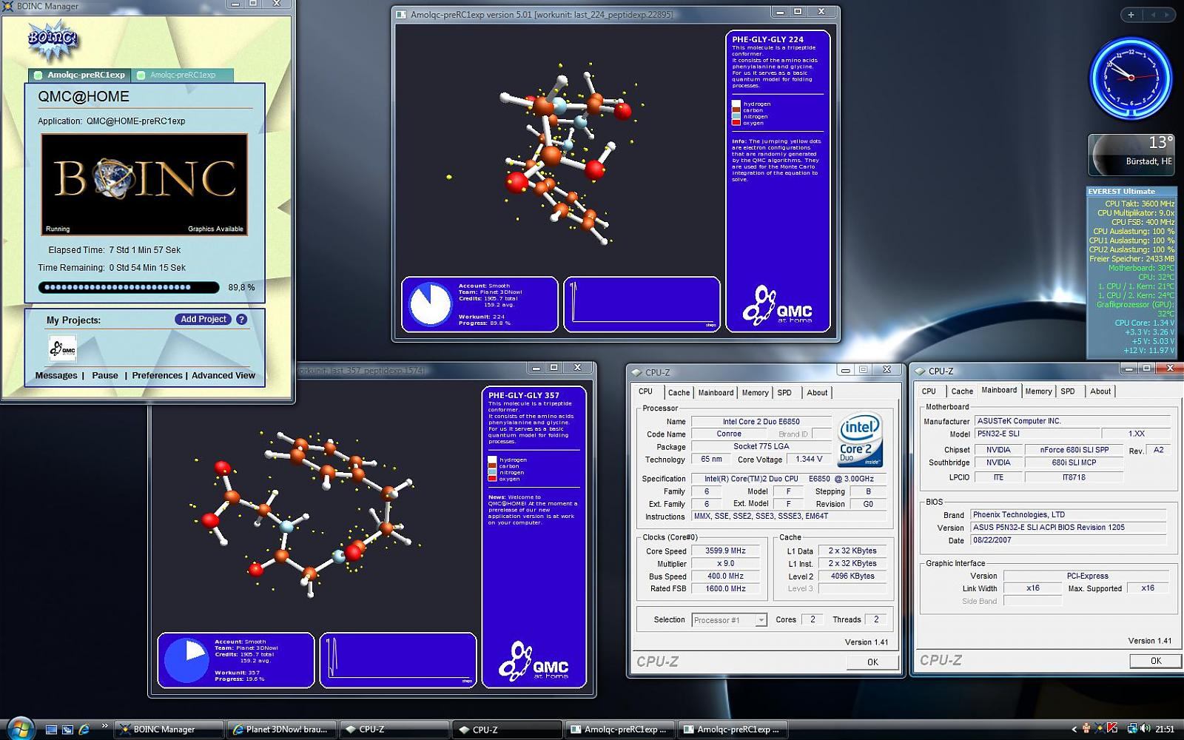Open About tab in right CPU-Z window
This screenshot has height=740, width=1184.
point(1100,391)
